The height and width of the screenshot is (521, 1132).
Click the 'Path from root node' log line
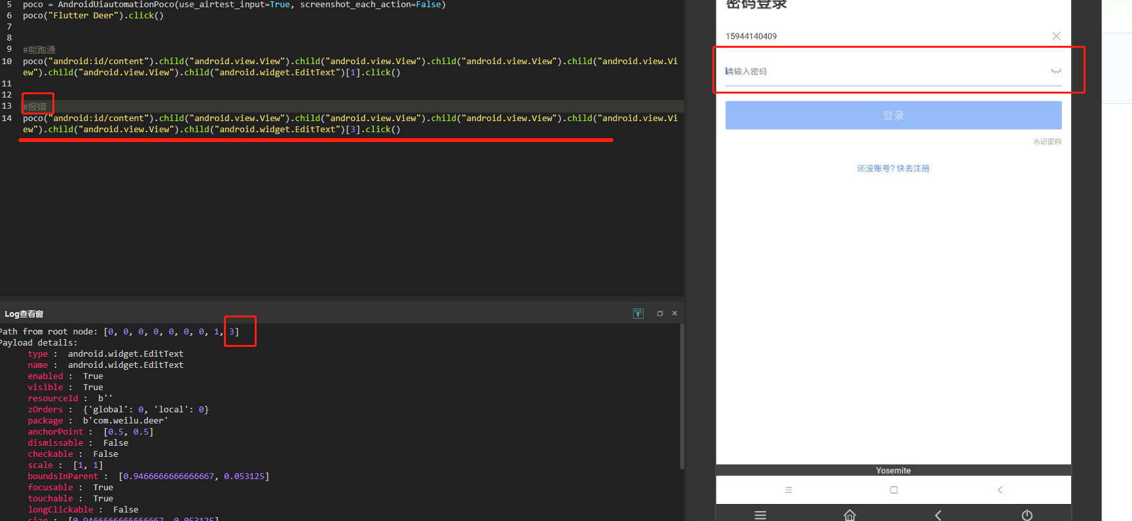point(119,332)
